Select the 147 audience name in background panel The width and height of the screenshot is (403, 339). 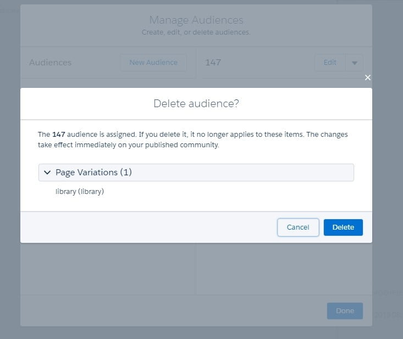coord(213,63)
